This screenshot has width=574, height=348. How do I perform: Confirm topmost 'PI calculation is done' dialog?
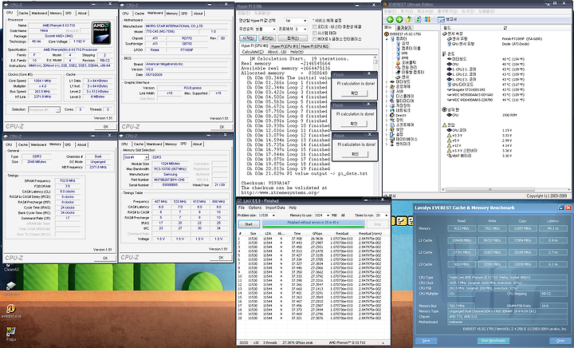354,93
